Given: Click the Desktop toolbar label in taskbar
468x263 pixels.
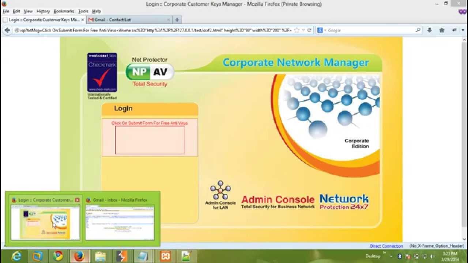Looking at the screenshot, I should click(x=373, y=256).
